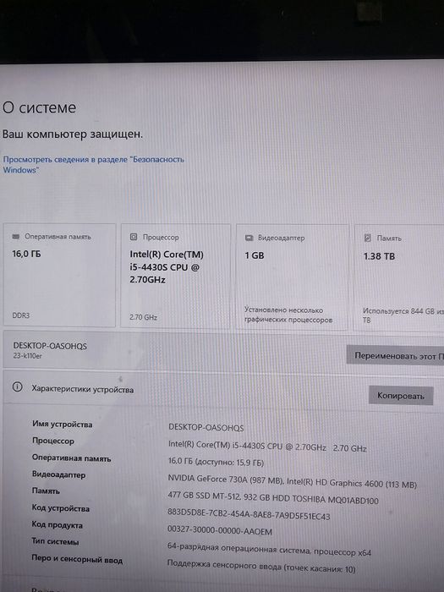Click the processor icon beside Процессор
The image size is (444, 592).
click(x=134, y=237)
